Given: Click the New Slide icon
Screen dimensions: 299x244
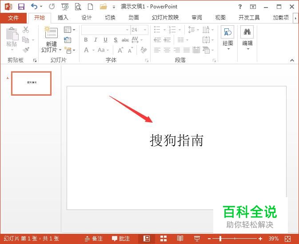Looking at the screenshot, I should [51, 32].
